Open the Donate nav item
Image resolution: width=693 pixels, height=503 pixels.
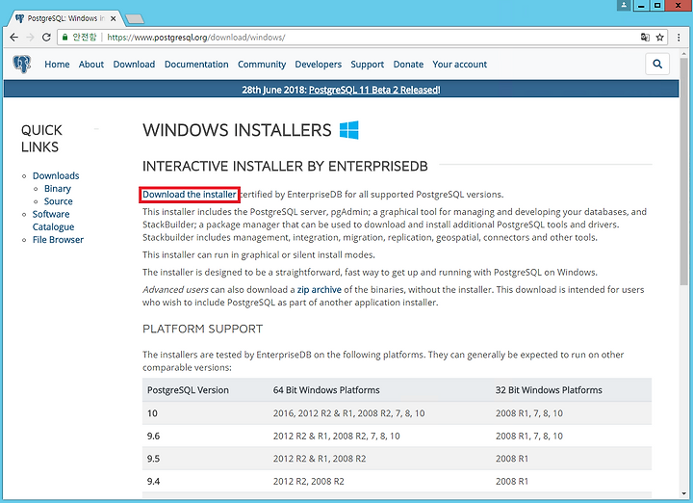point(408,65)
